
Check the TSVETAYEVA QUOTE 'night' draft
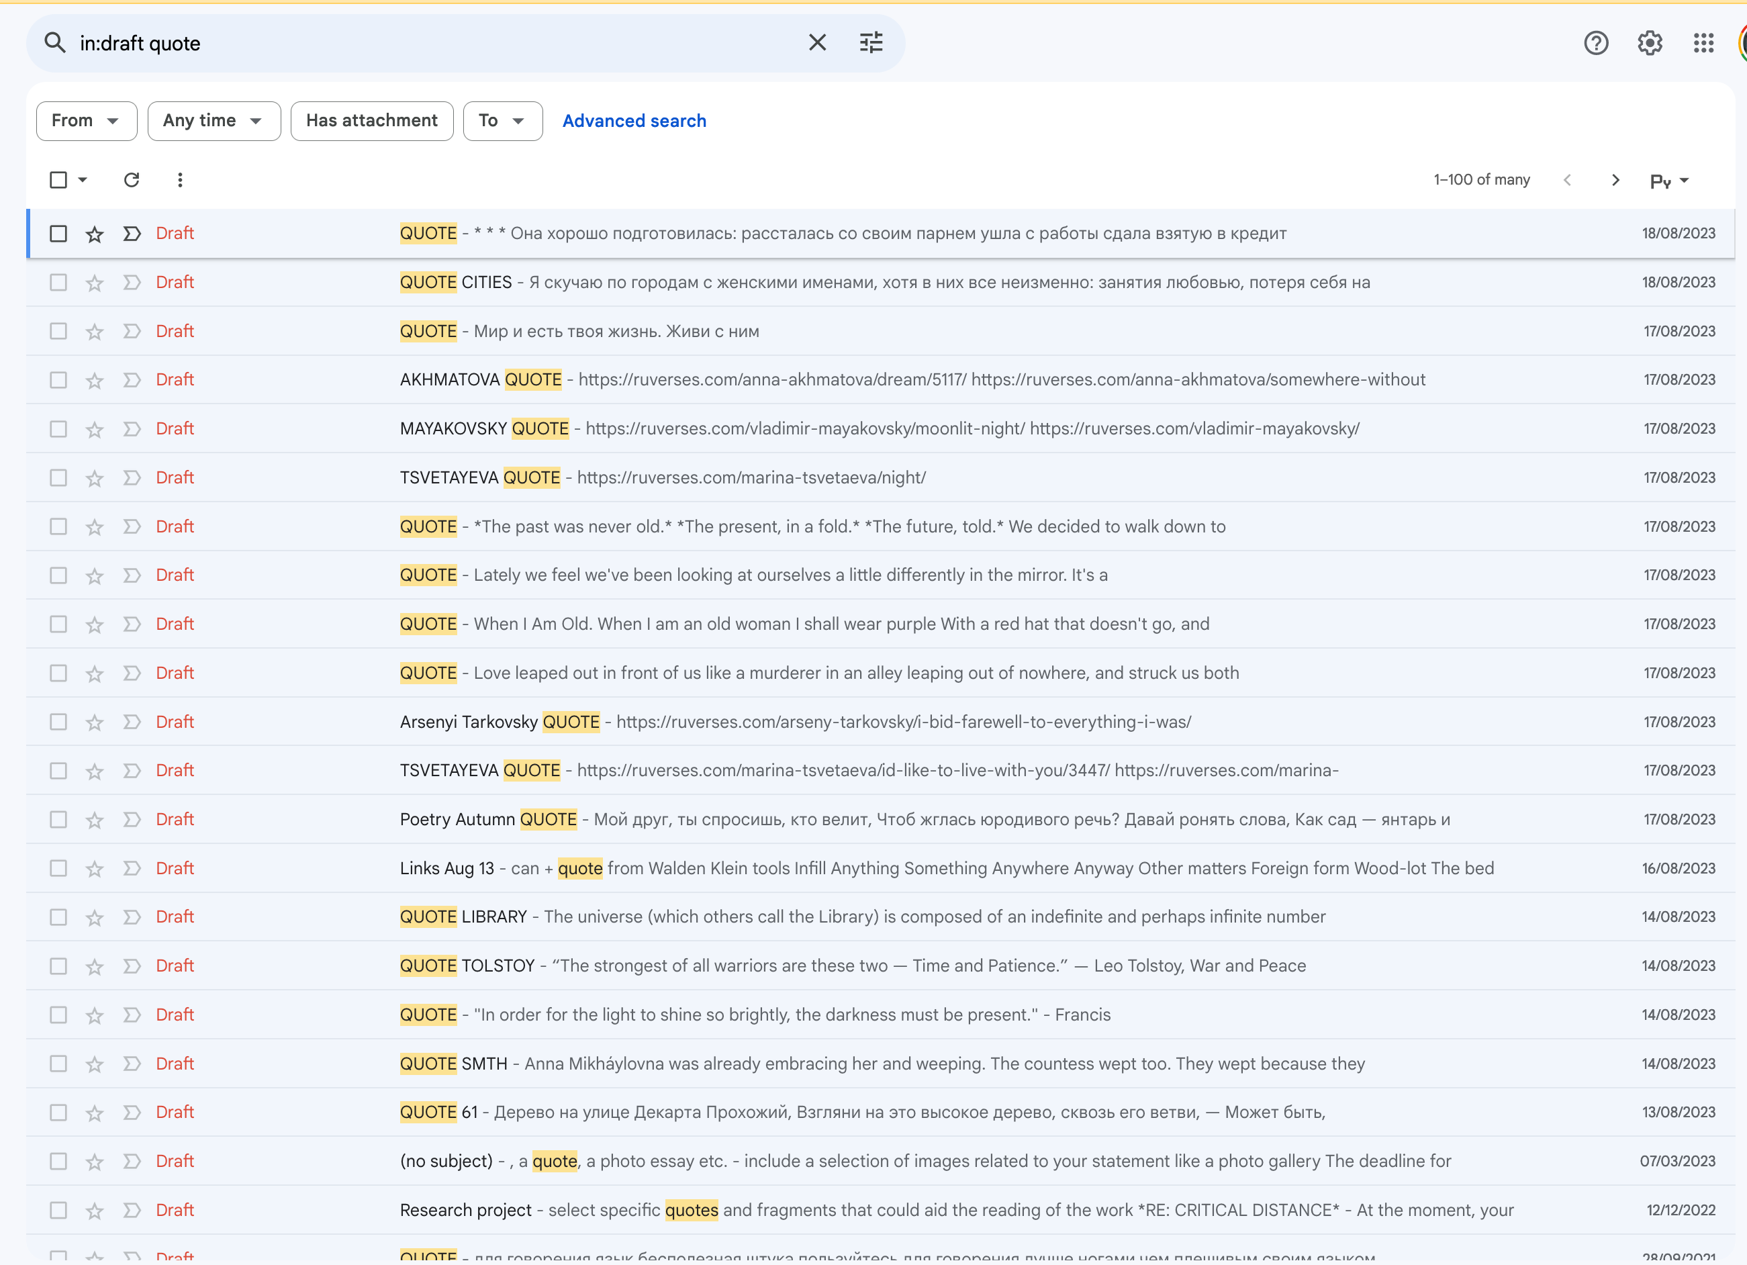[58, 477]
